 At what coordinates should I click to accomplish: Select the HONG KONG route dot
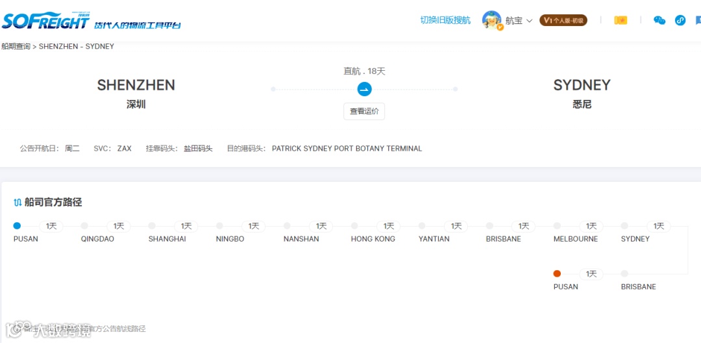tap(354, 226)
